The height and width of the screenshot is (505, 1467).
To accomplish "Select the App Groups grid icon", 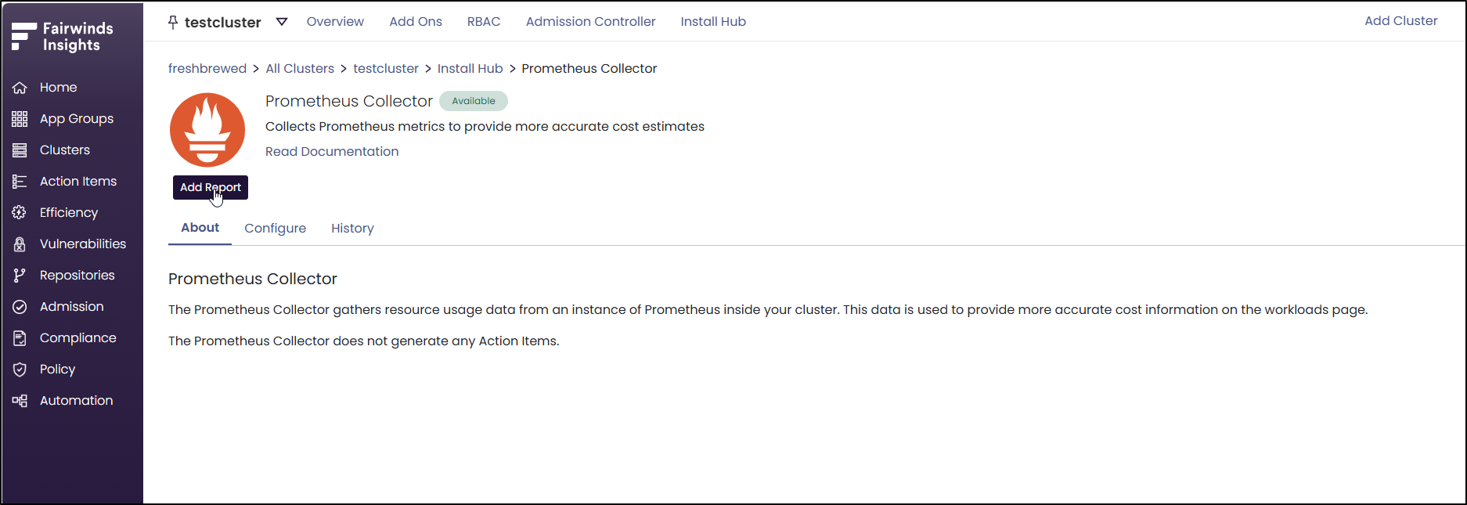I will [20, 119].
